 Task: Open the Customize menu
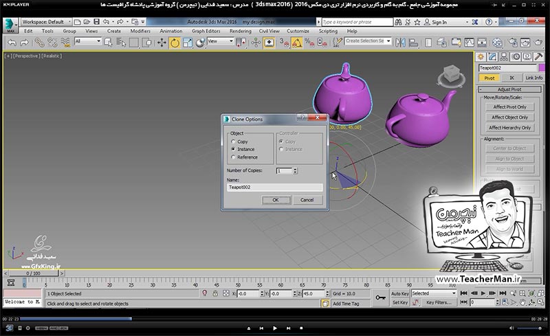pyautogui.click(x=298, y=31)
